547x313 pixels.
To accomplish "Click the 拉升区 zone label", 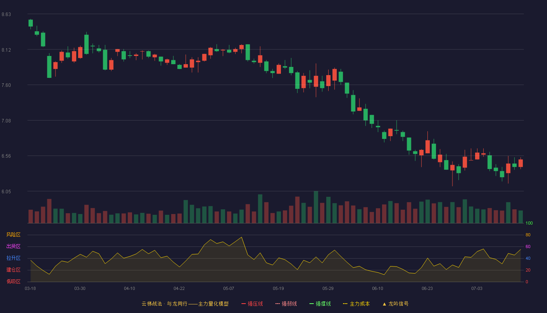I will pos(13,258).
